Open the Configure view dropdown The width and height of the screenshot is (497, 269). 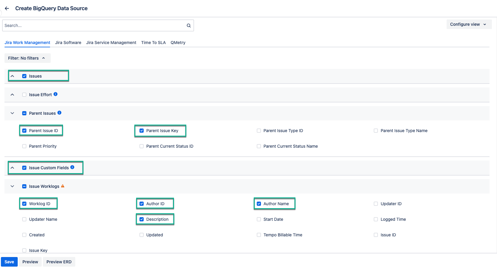(469, 24)
